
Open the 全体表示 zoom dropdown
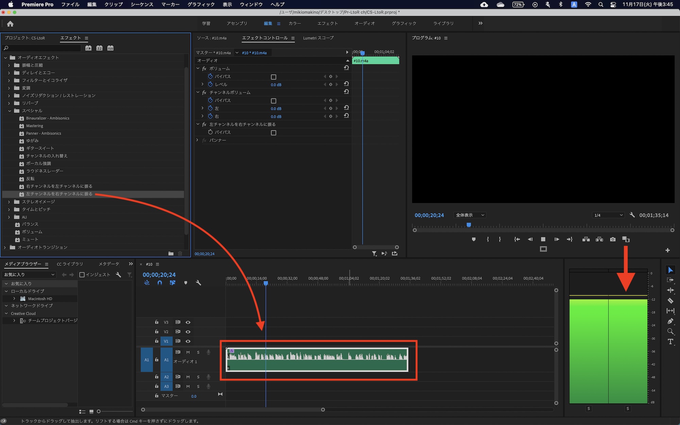470,215
